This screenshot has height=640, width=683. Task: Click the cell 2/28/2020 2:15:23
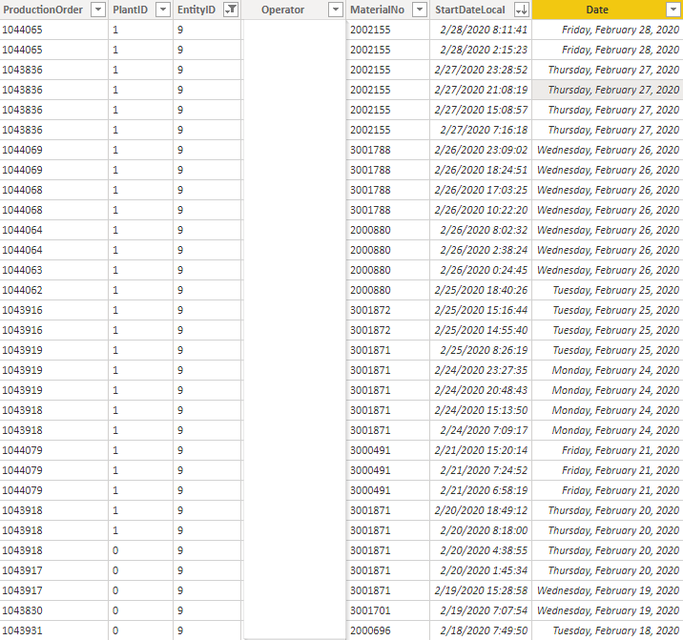481,50
